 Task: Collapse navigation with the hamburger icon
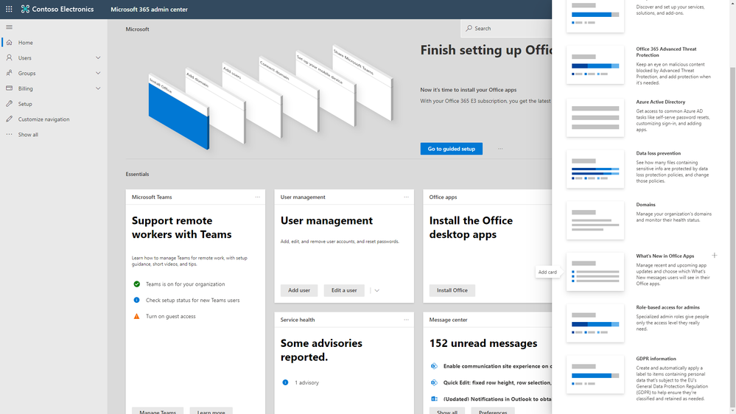click(9, 27)
